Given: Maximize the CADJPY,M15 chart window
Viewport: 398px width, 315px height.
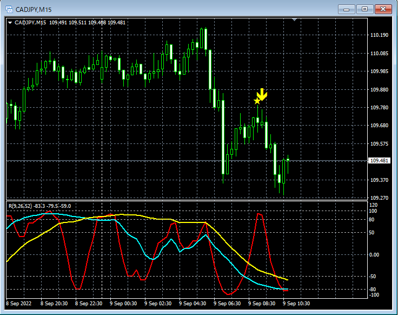Looking at the screenshot, I should [x=364, y=9].
